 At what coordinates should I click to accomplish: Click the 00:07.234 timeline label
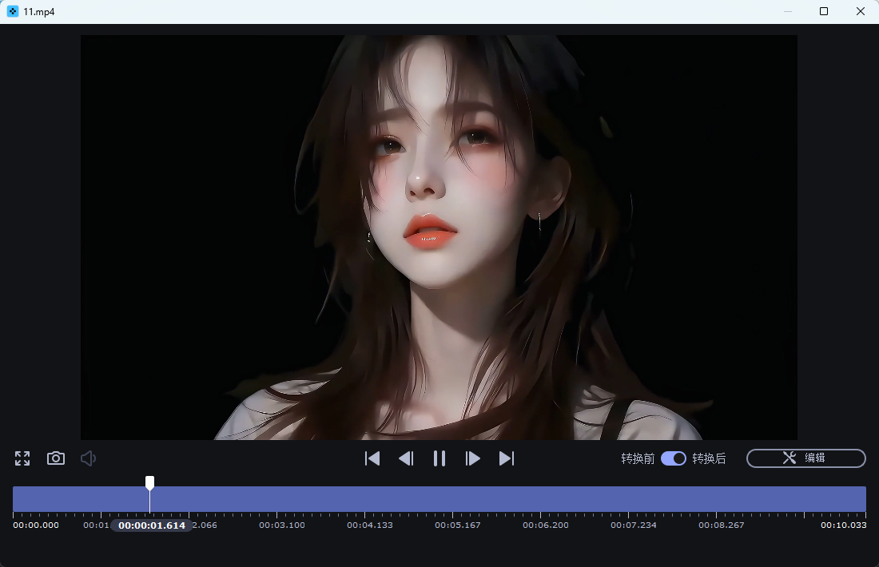634,525
